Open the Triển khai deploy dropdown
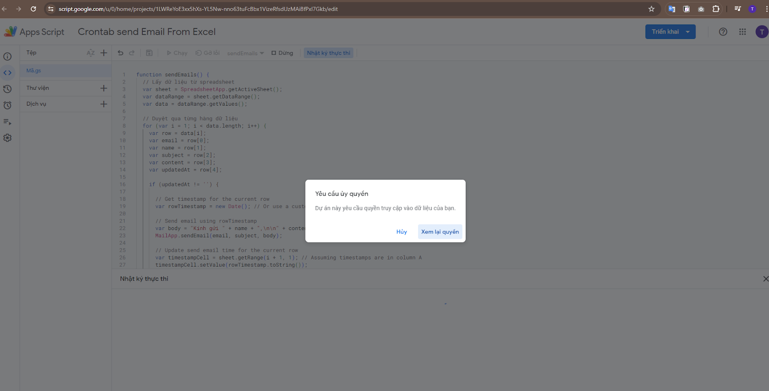The width and height of the screenshot is (769, 391). (670, 32)
